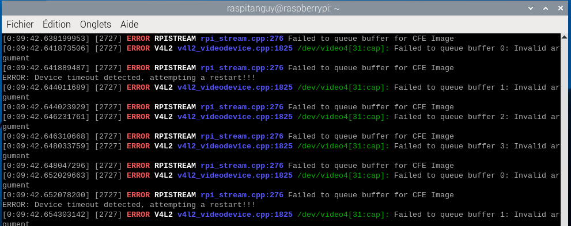The width and height of the screenshot is (571, 226).
Task: Open the Onglets menu
Action: [x=96, y=24]
